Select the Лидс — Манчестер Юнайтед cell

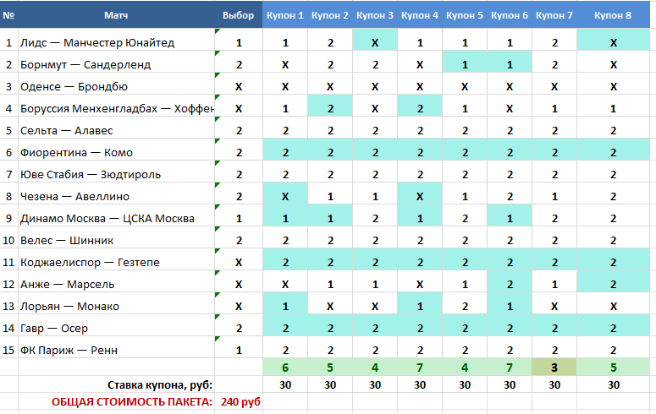click(x=116, y=42)
